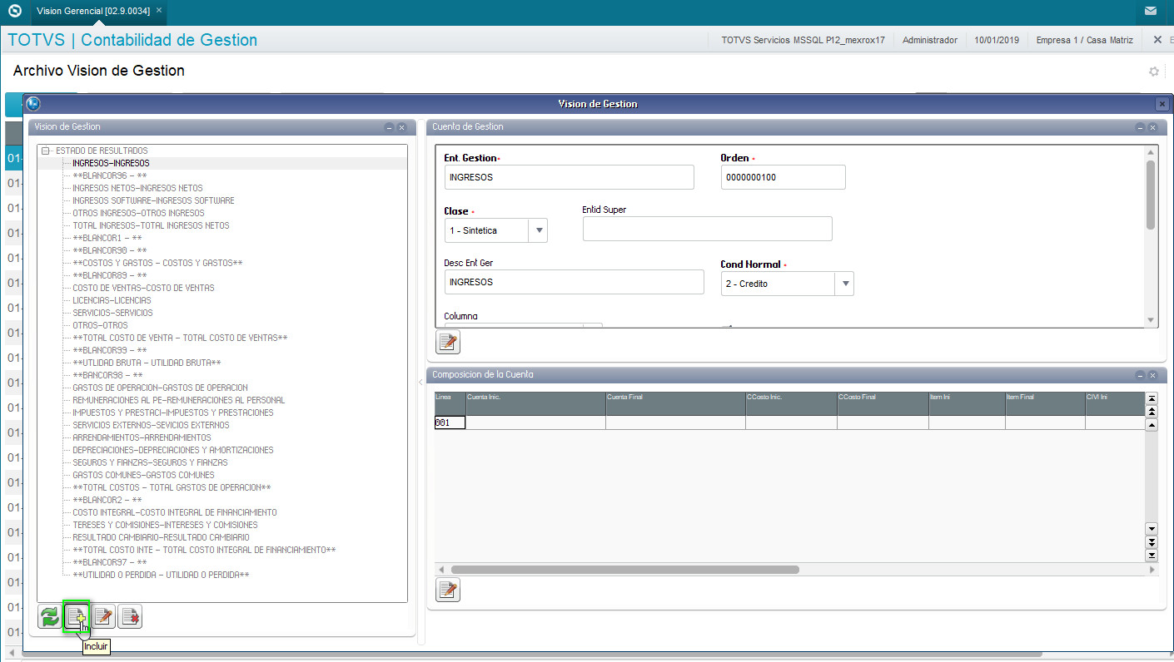Image resolution: width=1174 pixels, height=662 pixels.
Task: Click the Cuenta Final column header
Action: [x=675, y=403]
